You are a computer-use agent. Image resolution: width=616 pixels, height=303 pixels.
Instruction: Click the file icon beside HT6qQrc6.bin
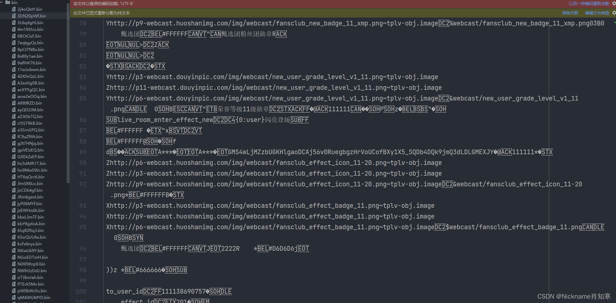coord(14,177)
